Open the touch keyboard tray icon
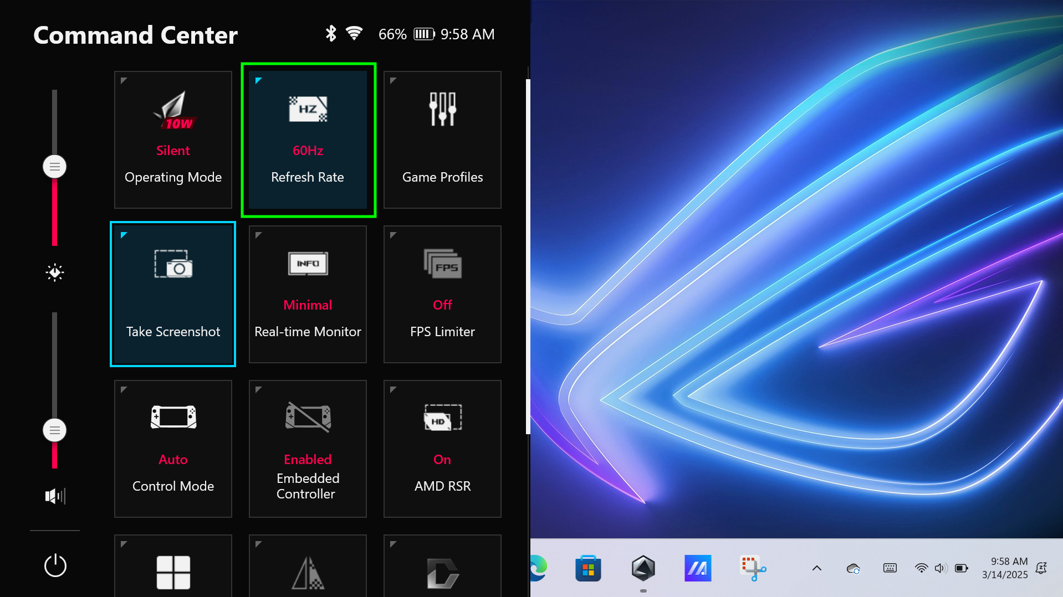The width and height of the screenshot is (1063, 597). tap(890, 568)
